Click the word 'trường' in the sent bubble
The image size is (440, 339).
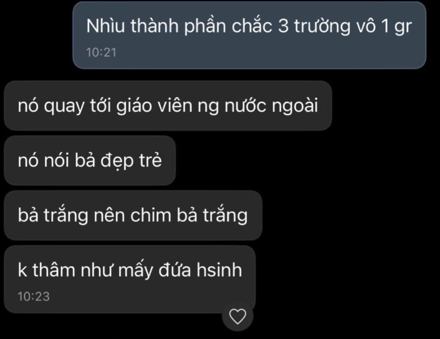click(322, 27)
